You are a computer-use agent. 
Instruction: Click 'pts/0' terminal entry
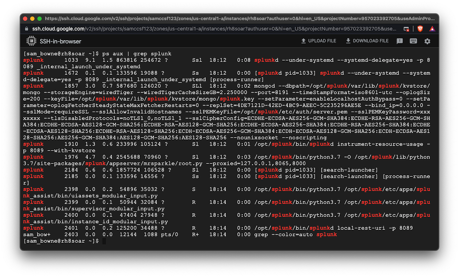click(x=169, y=234)
